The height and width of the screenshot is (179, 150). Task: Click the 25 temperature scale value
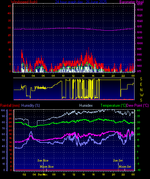138,129
